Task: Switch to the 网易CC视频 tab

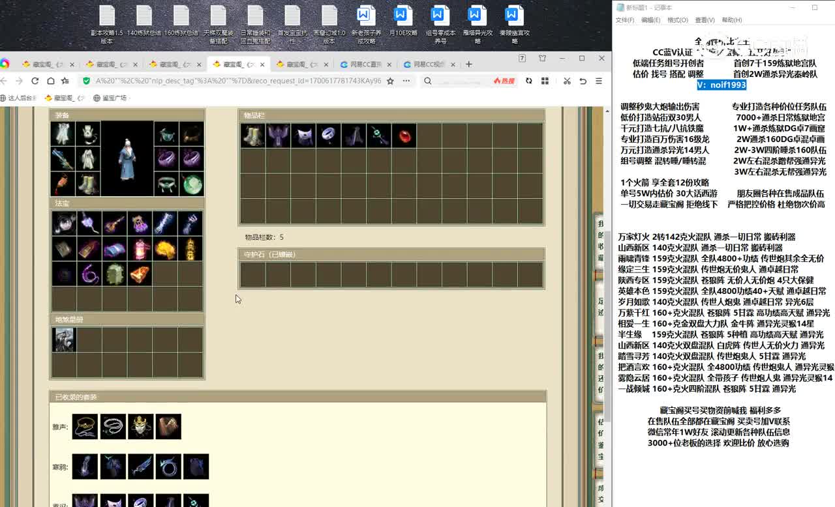Action: pyautogui.click(x=429, y=65)
